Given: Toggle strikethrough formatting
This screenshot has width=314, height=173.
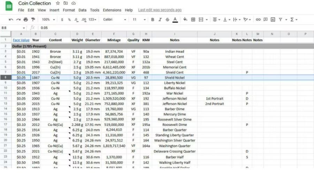Looking at the screenshot, I should tap(167, 20).
